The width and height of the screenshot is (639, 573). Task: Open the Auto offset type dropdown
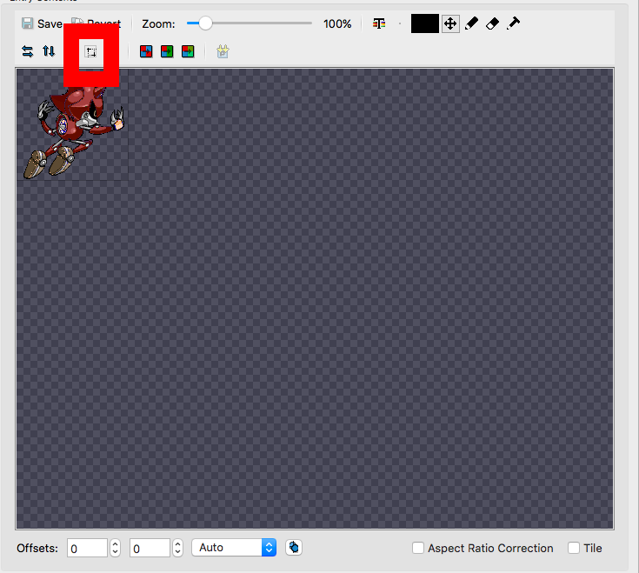click(234, 547)
